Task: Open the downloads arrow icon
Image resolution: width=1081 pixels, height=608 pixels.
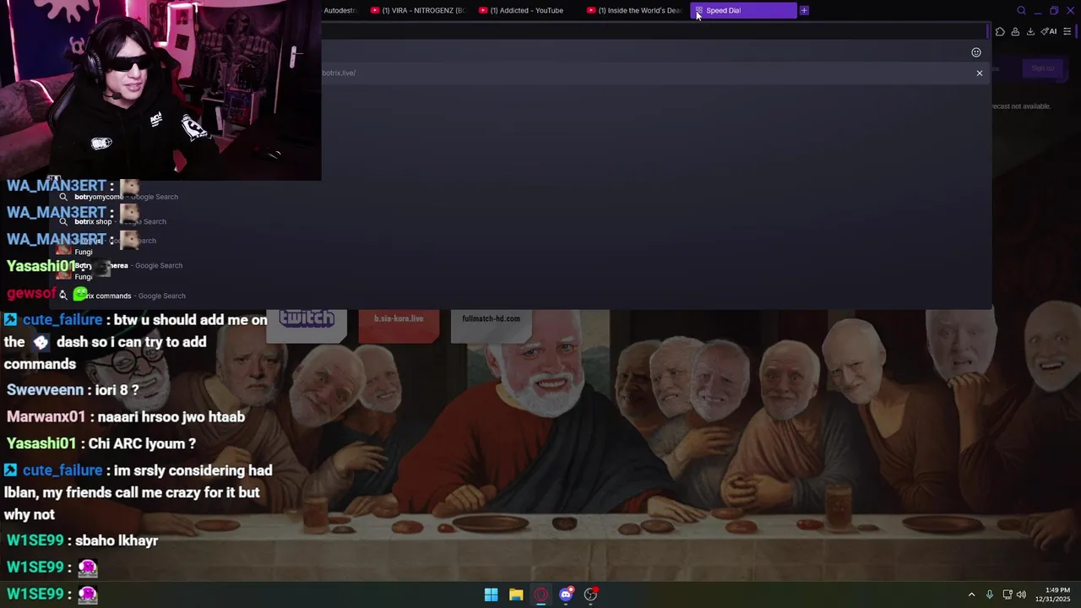Action: (1030, 31)
